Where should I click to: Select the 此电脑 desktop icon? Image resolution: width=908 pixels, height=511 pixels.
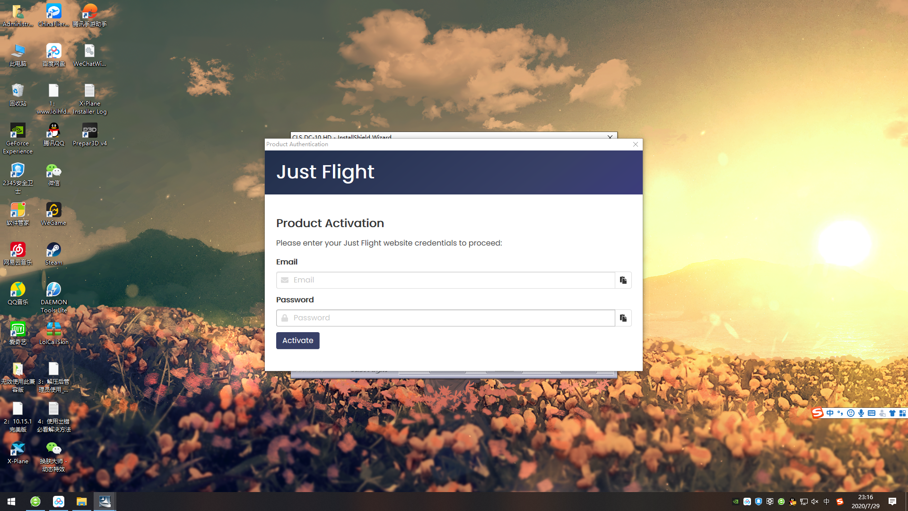pos(18,55)
